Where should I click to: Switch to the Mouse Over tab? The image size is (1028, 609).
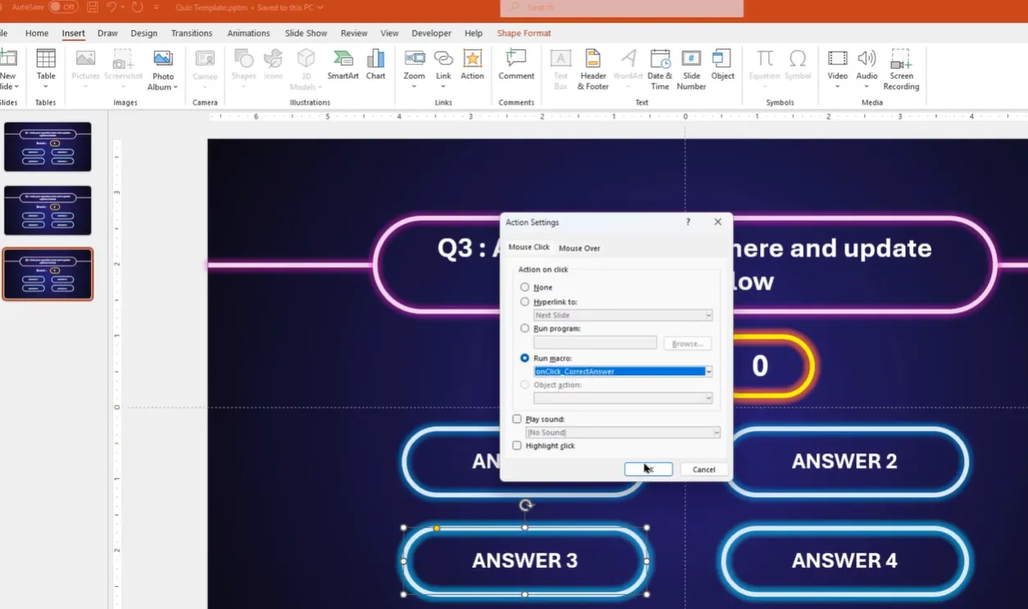579,248
